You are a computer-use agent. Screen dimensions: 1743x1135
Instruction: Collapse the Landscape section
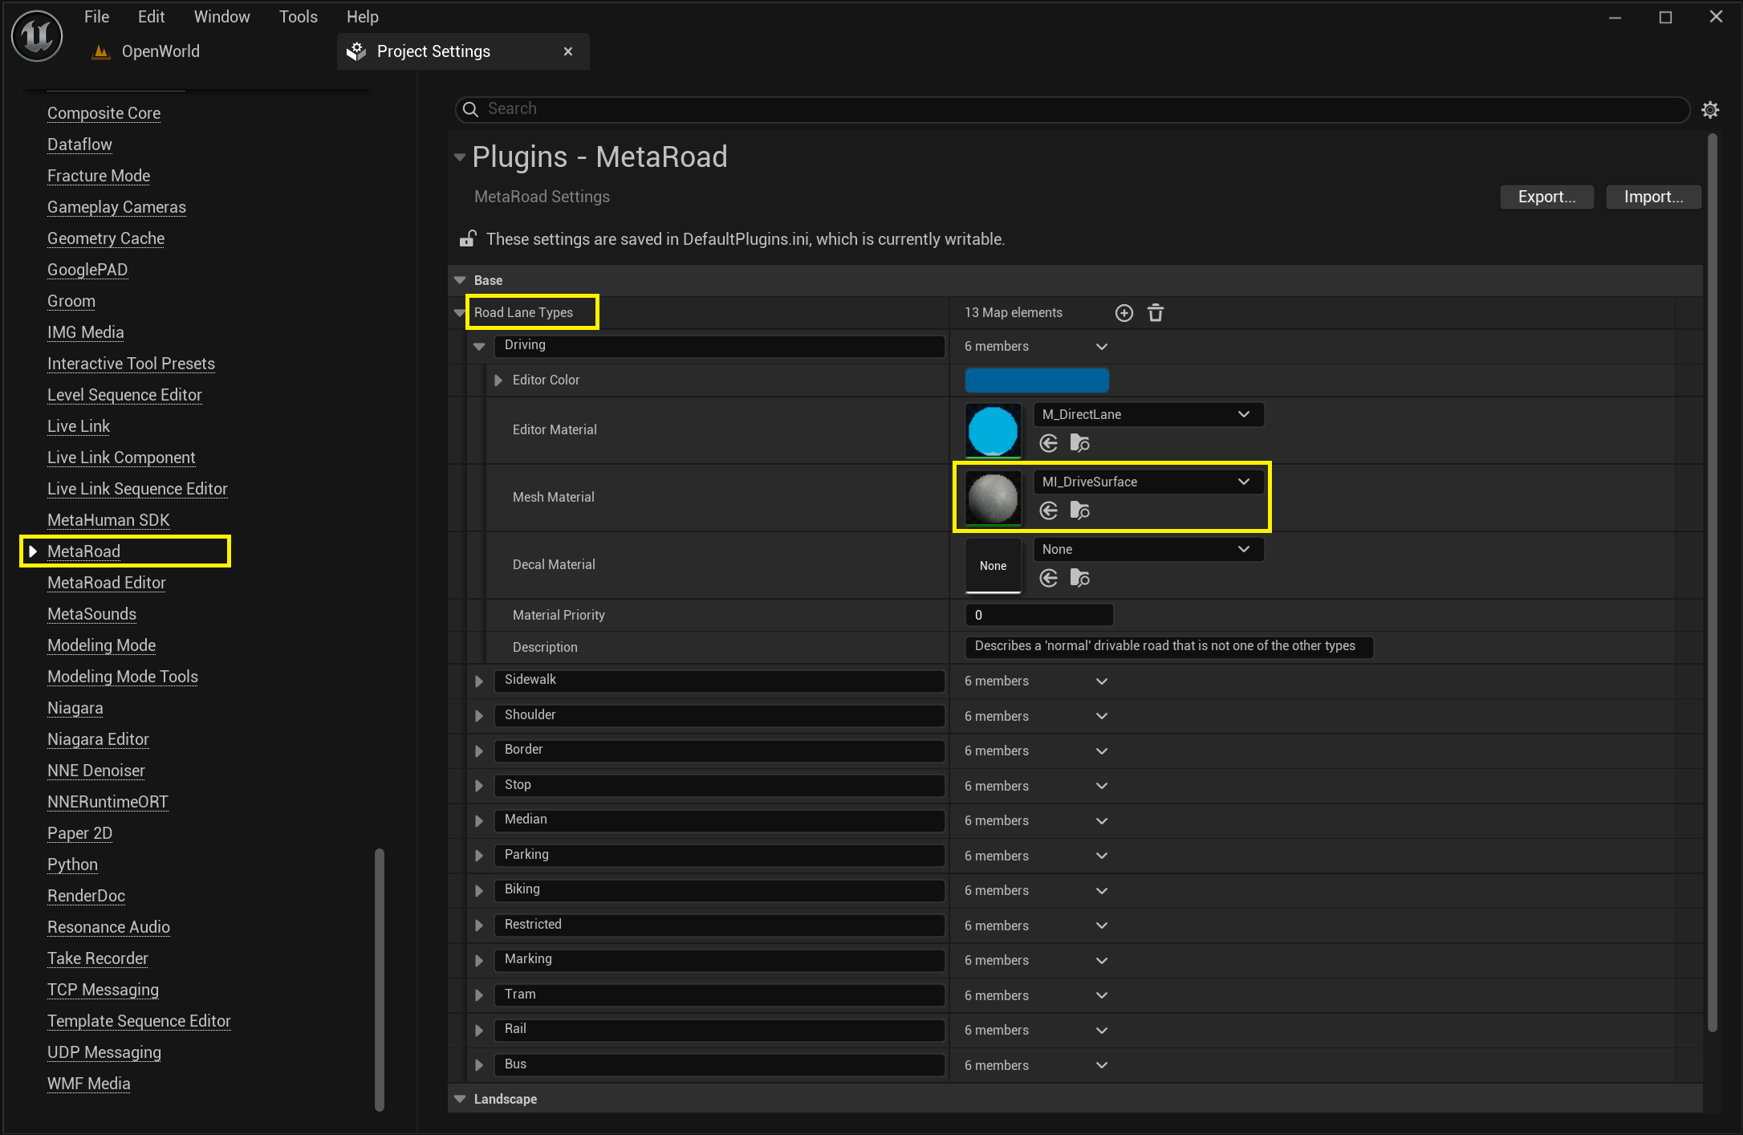coord(460,1099)
